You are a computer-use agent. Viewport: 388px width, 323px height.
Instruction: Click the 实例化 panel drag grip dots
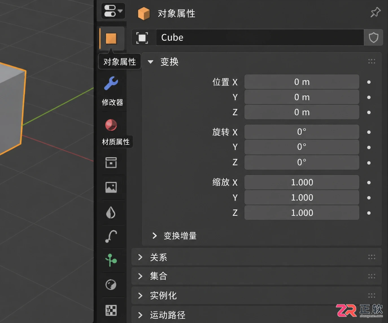tap(372, 295)
